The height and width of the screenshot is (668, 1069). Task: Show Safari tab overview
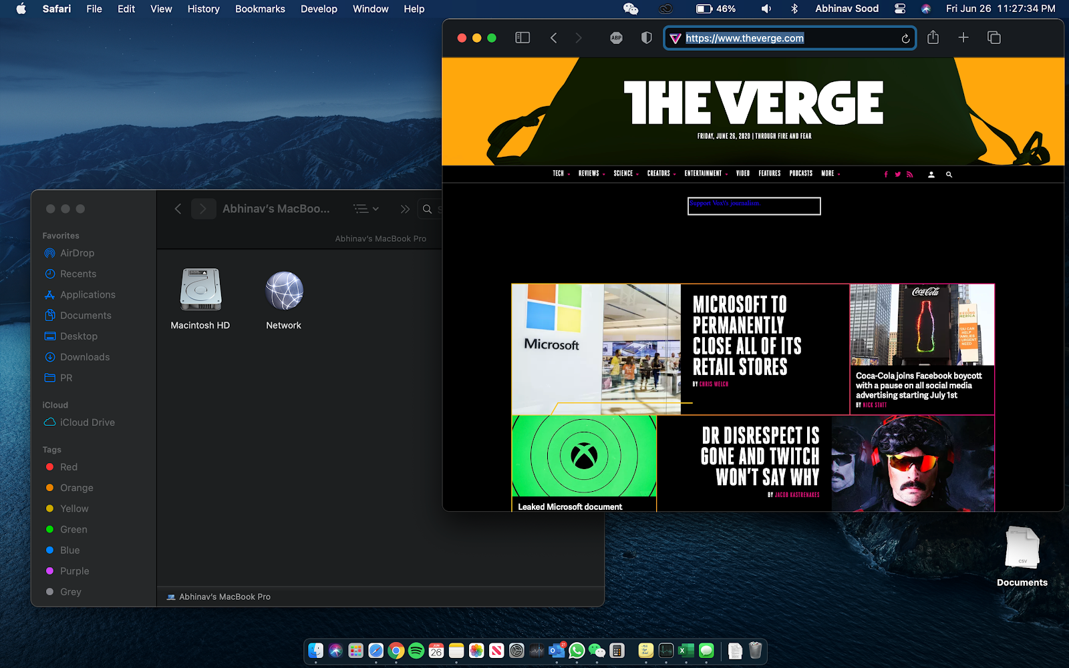[x=994, y=37]
